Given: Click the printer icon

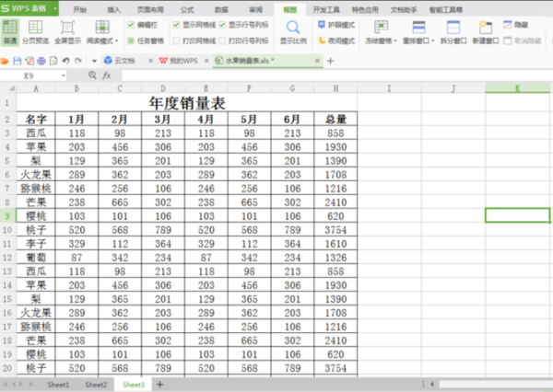Looking at the screenshot, I should (x=41, y=61).
